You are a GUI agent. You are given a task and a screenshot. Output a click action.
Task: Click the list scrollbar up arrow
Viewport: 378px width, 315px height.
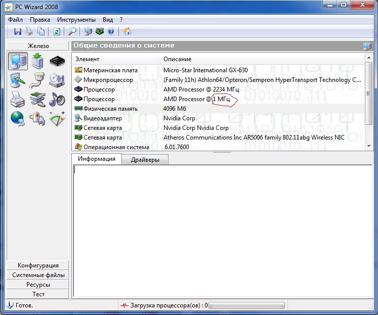pyautogui.click(x=368, y=58)
